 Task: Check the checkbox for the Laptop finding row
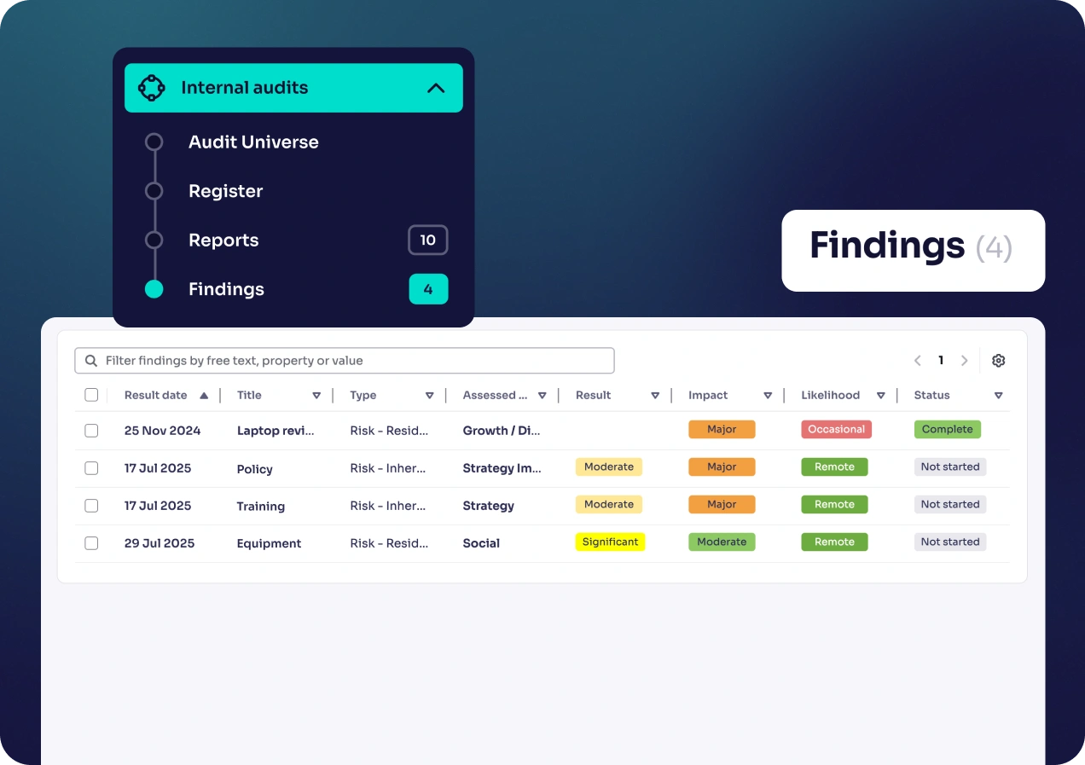click(x=91, y=431)
